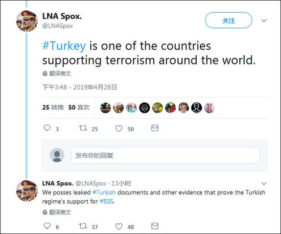
Task: Open the #ISIS hashtag link
Action: point(106,201)
